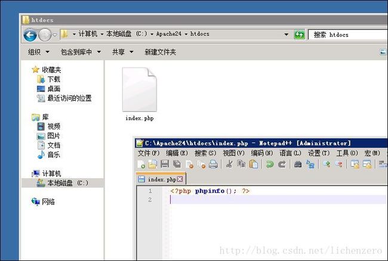388x261 pixels.
Task: Click the Zoom Out icon
Action: click(338, 164)
